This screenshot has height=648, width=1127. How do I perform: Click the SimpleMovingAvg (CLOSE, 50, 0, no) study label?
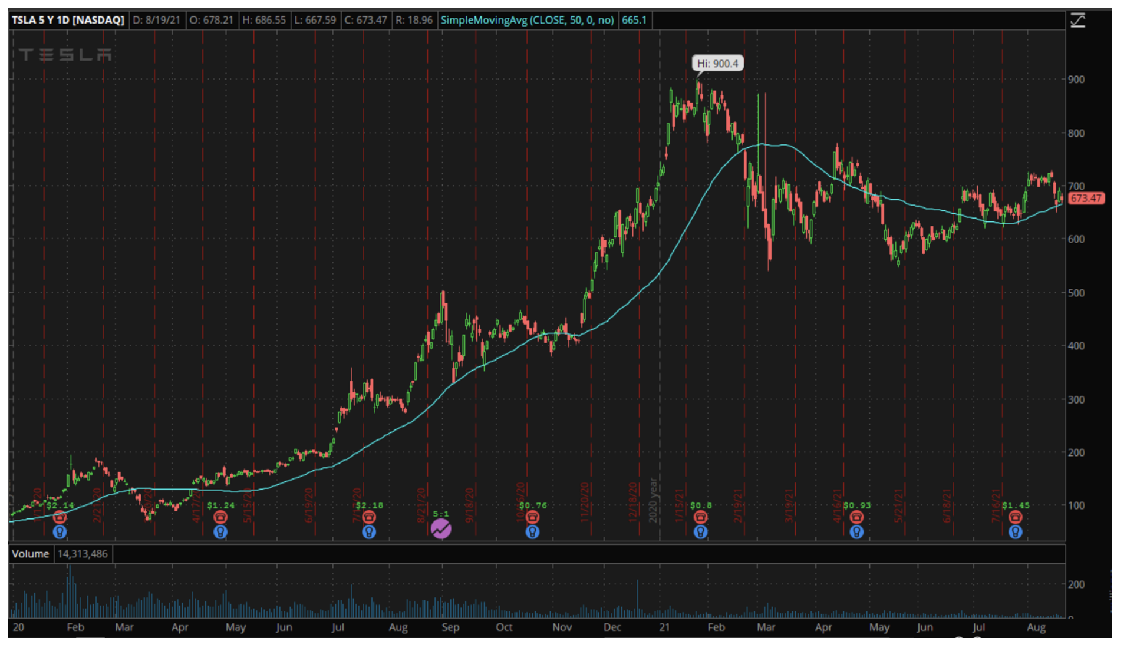pyautogui.click(x=527, y=20)
